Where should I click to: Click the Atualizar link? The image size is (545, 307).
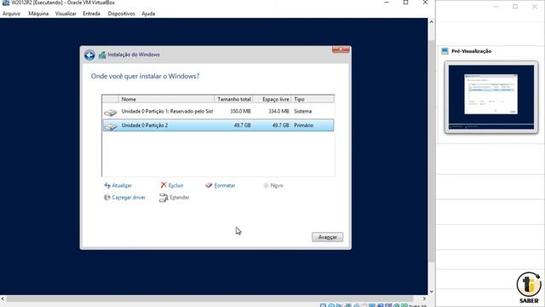click(x=122, y=186)
